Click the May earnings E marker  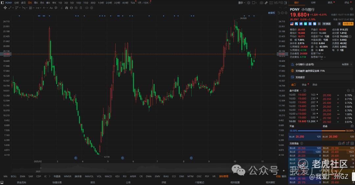coord(123,158)
